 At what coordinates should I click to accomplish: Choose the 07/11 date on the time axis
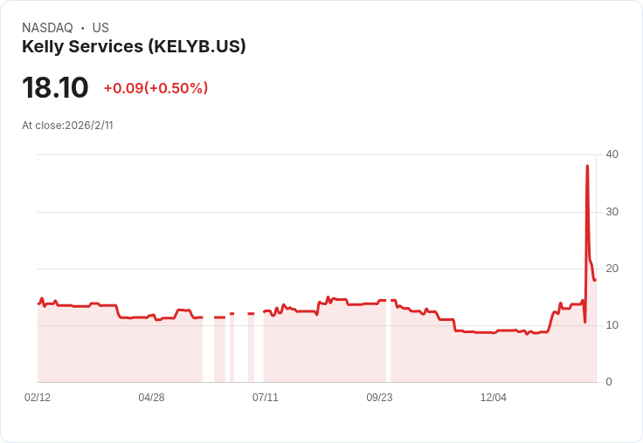[266, 398]
